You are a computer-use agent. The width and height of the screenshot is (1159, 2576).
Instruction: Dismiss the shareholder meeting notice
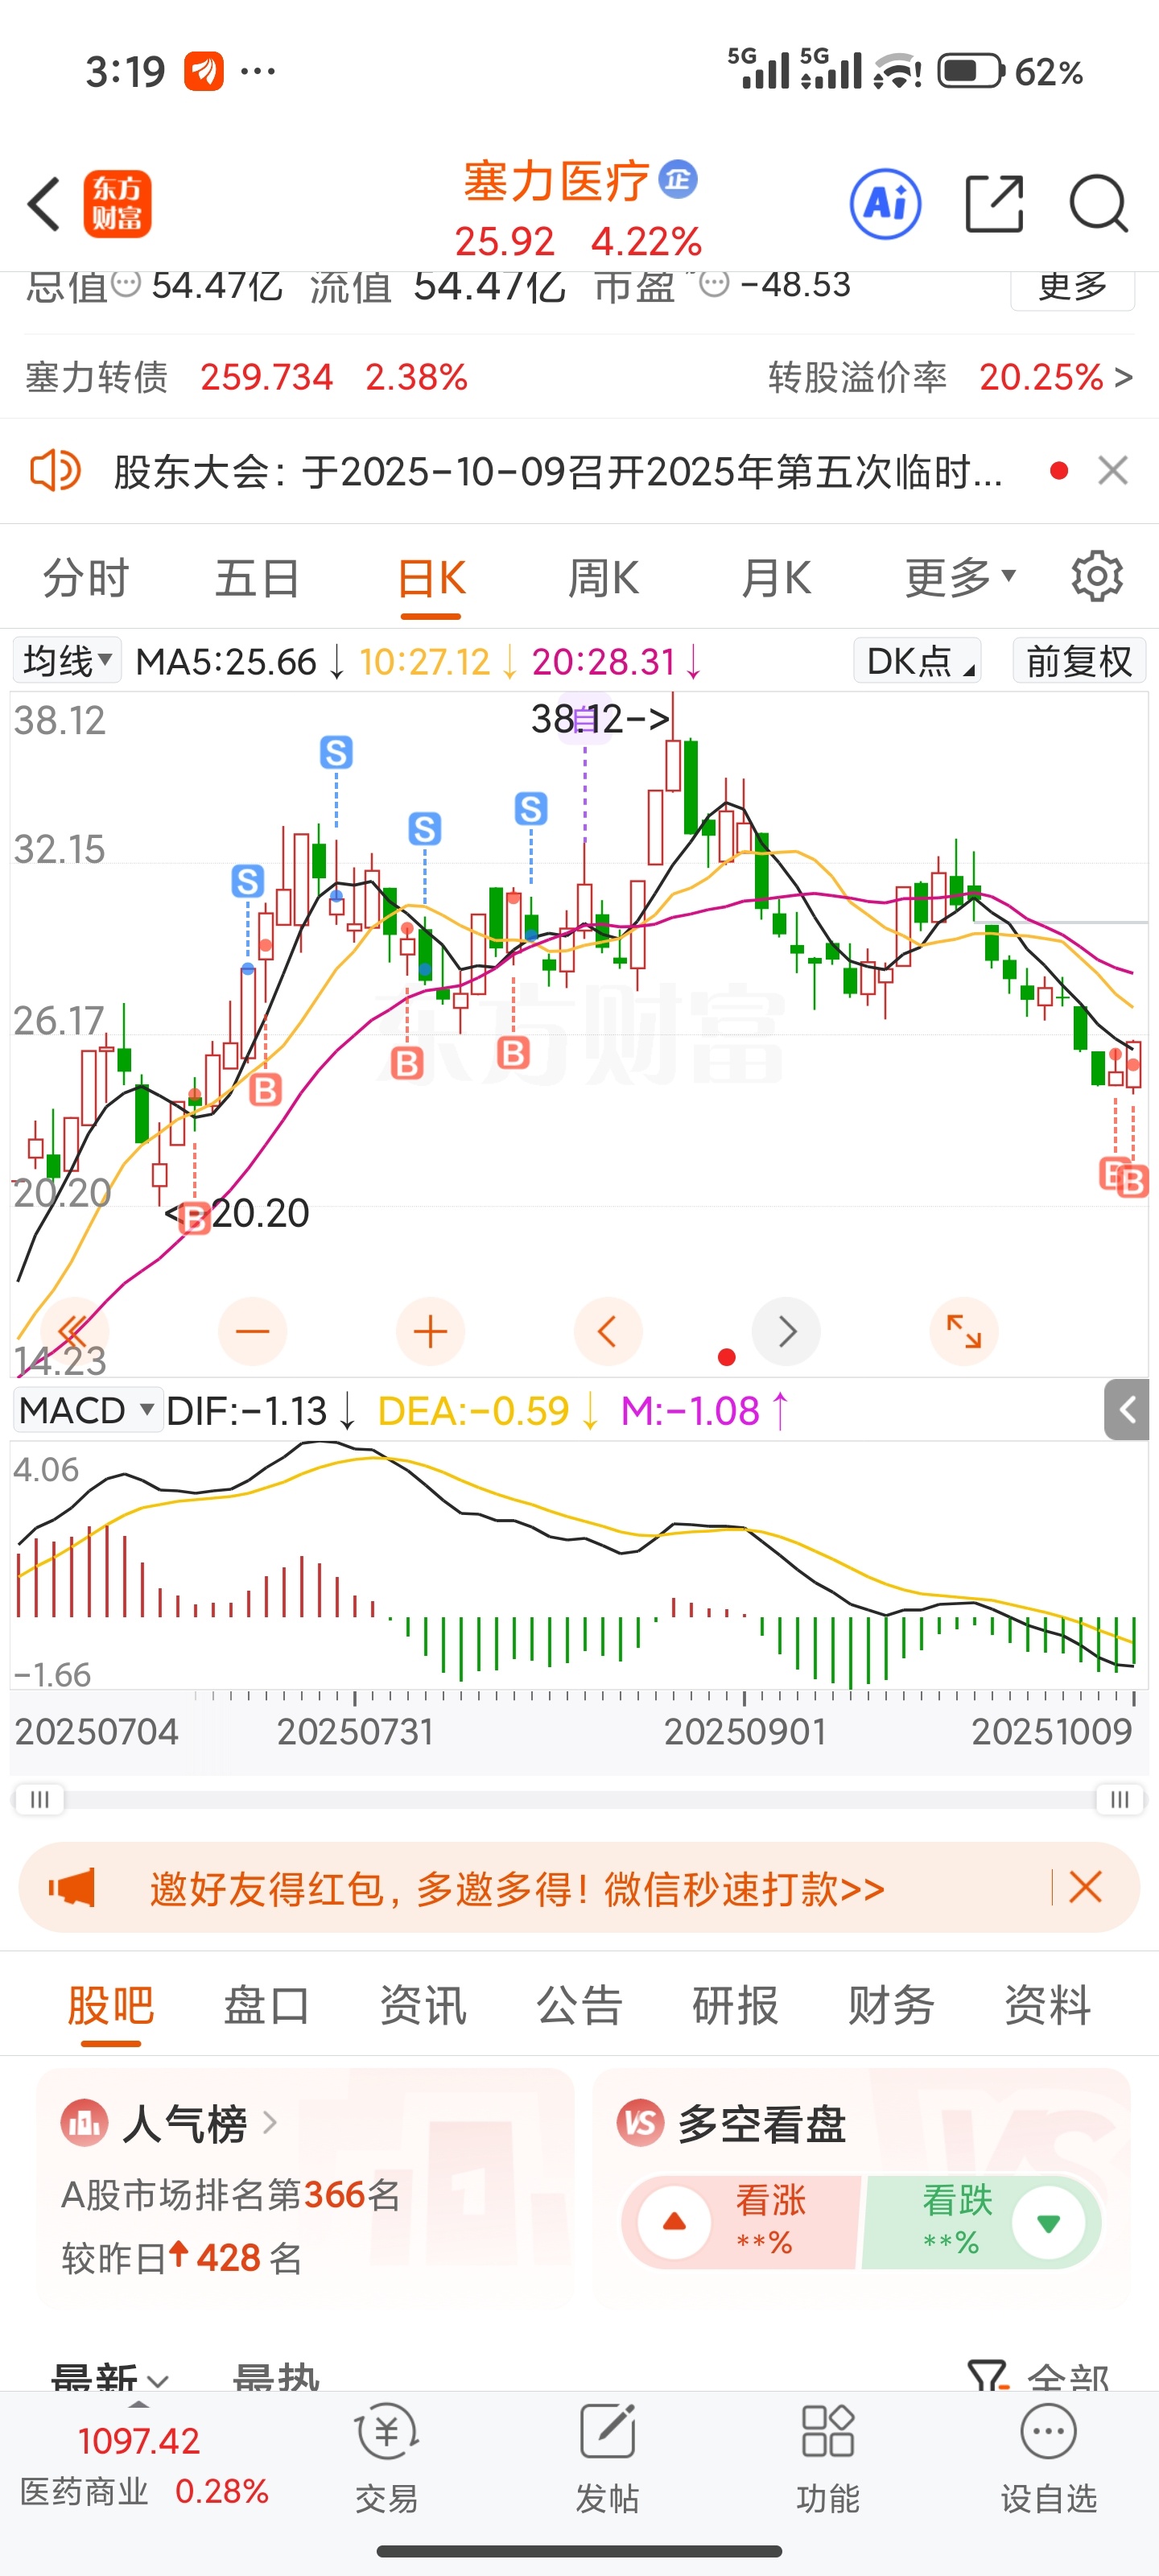[1113, 470]
